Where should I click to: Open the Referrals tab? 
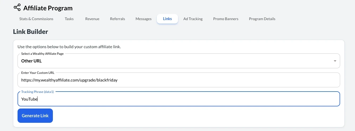(x=117, y=19)
